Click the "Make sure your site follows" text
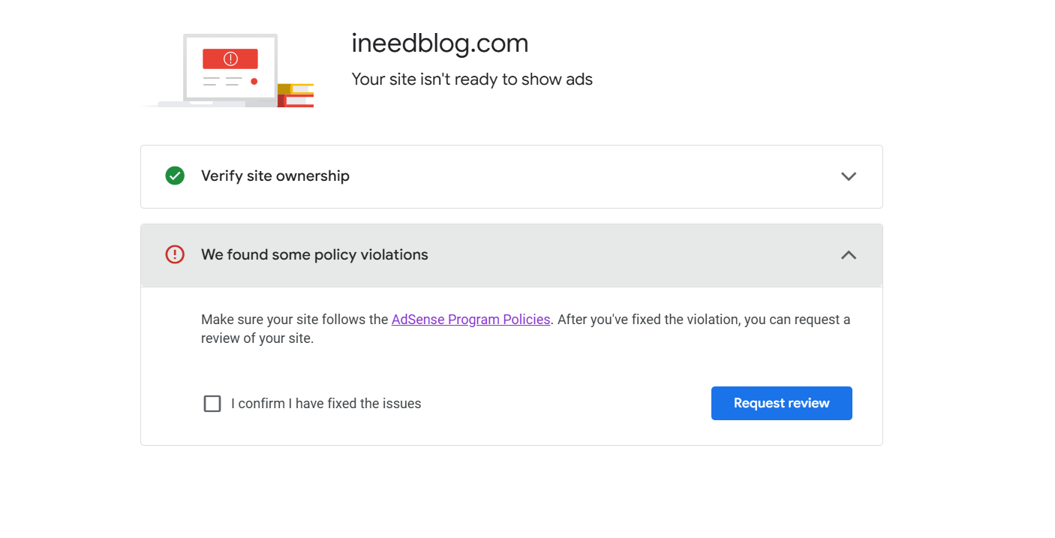The height and width of the screenshot is (538, 1055). tap(294, 320)
